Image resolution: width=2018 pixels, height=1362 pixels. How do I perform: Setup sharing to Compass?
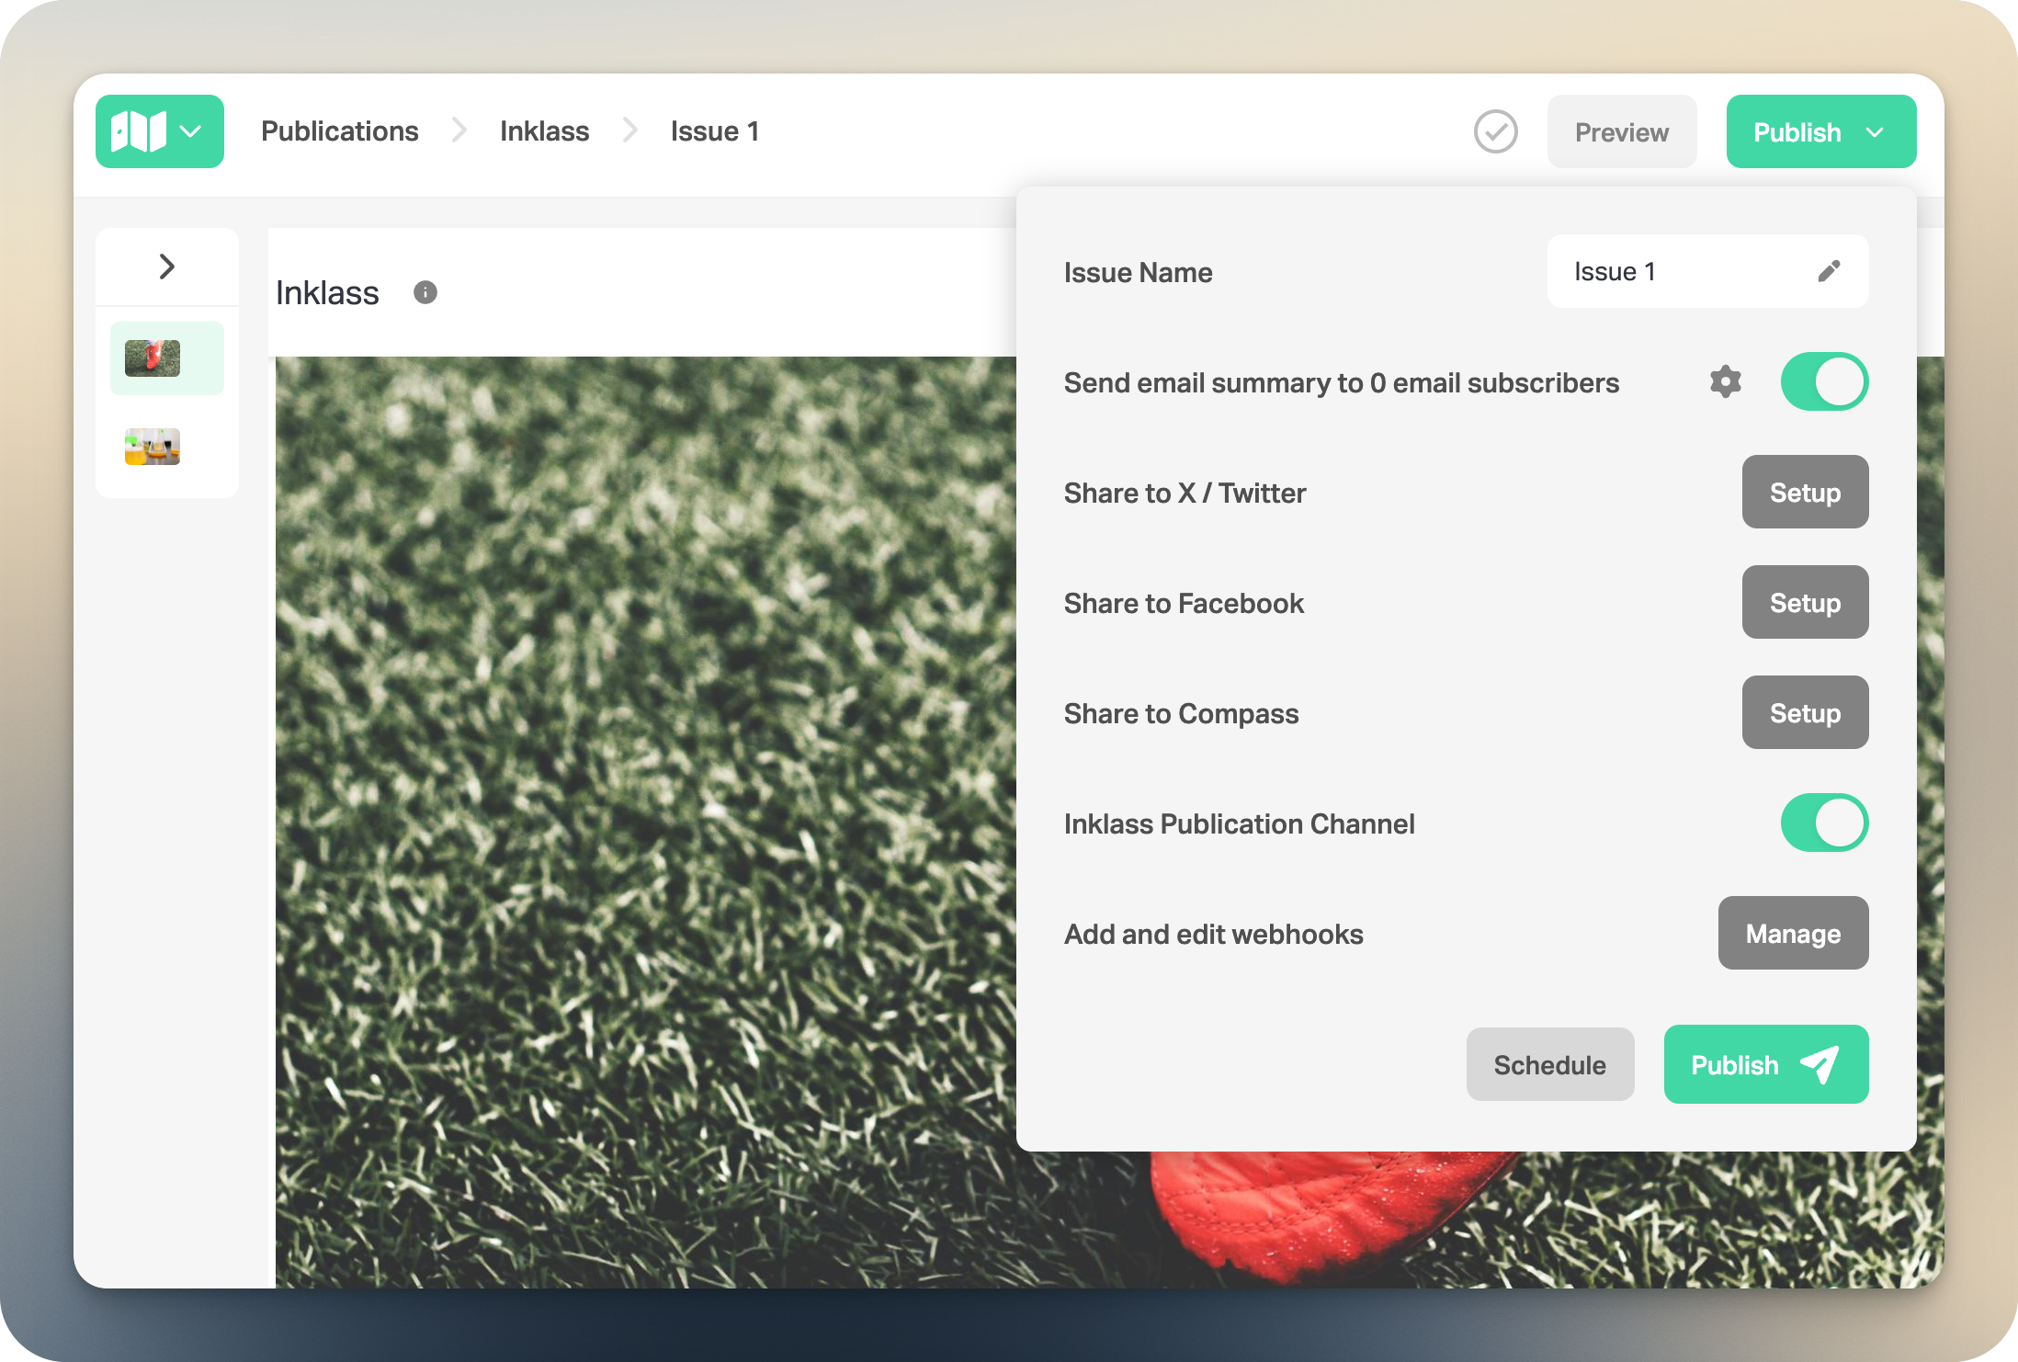1805,712
